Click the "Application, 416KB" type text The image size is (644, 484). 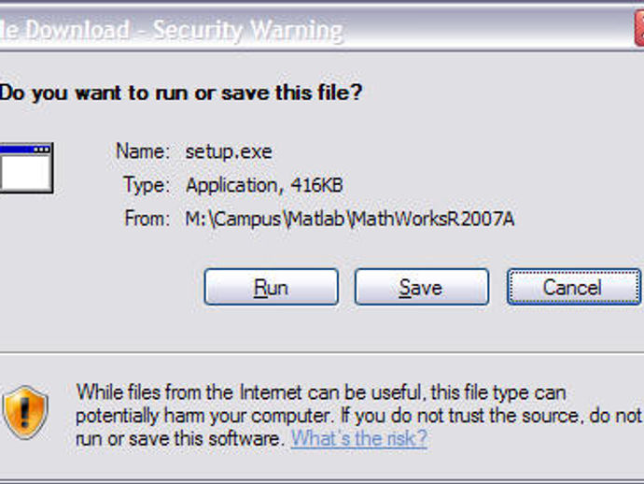[264, 185]
